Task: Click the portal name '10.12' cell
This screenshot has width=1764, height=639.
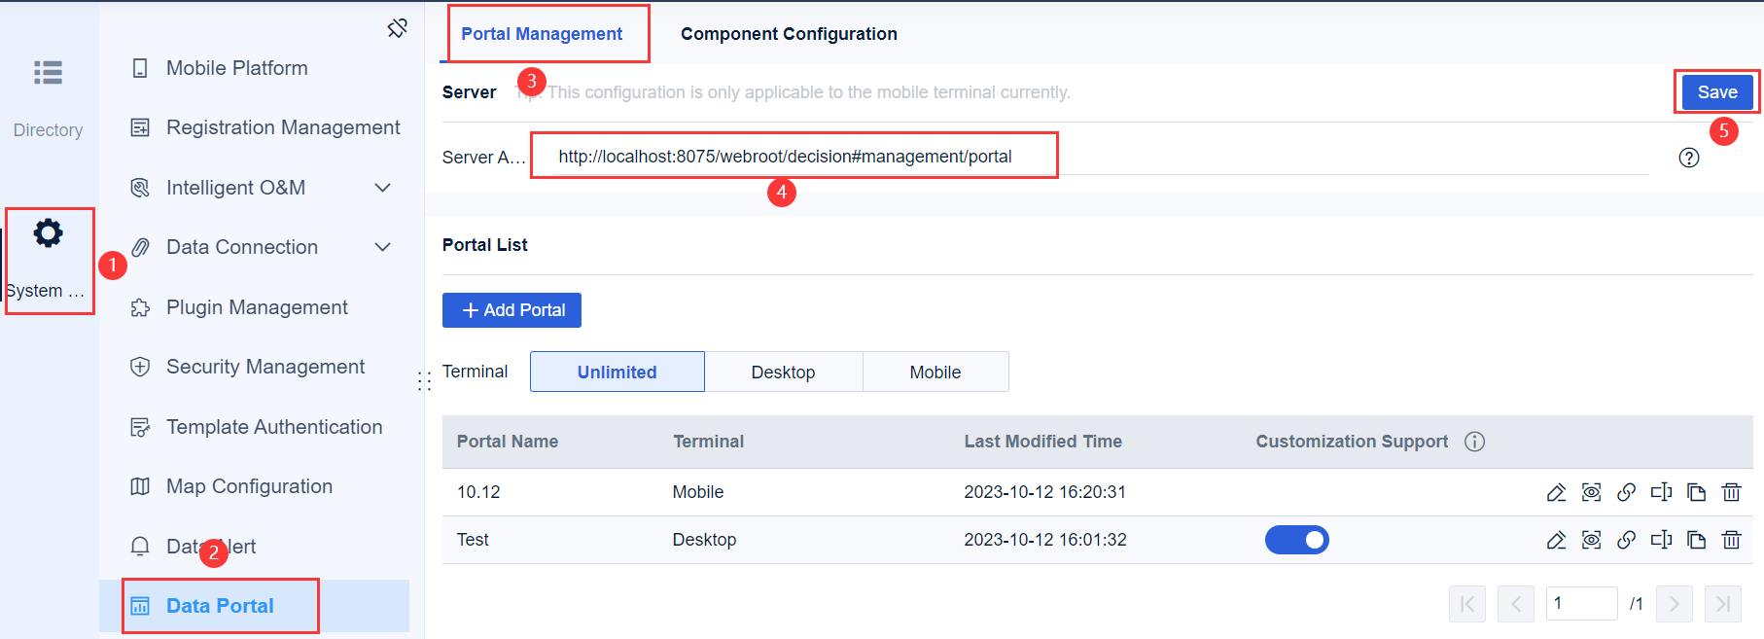Action: 478,492
